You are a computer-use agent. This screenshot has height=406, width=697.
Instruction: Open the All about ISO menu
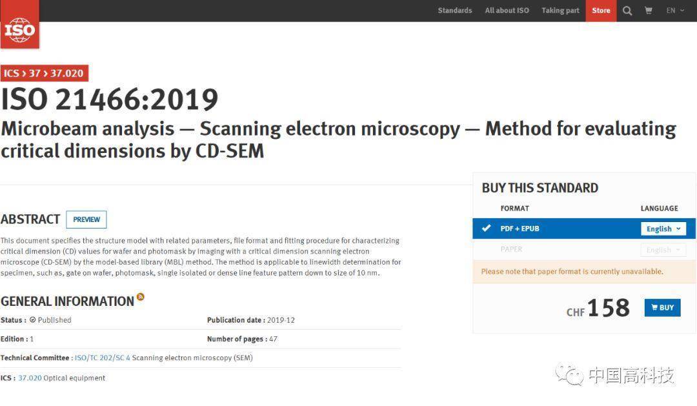coord(507,10)
